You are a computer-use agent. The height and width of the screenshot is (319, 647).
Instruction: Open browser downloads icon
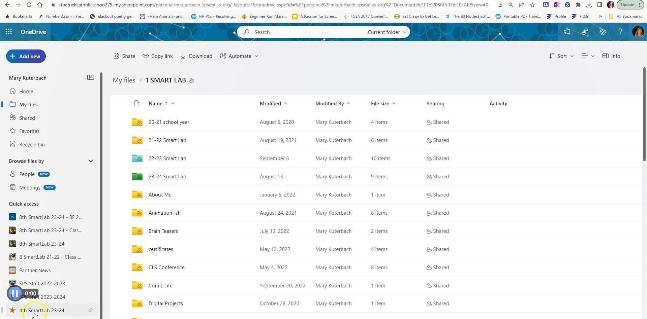[589, 5]
